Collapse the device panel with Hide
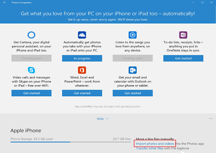This screenshot has width=216, height=153. click(x=102, y=119)
